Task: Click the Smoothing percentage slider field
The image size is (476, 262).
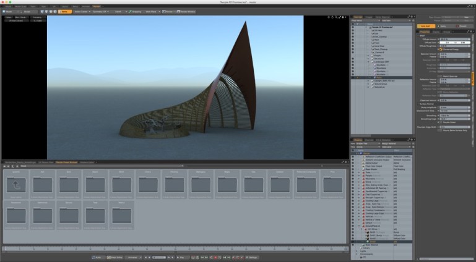Action: (x=455, y=116)
